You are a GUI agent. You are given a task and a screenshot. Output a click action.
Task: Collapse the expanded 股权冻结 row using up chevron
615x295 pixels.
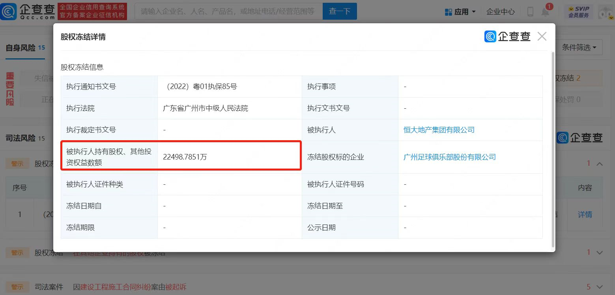point(600,163)
